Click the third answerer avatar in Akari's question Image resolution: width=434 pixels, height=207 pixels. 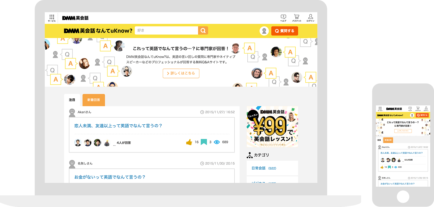[x=97, y=143]
